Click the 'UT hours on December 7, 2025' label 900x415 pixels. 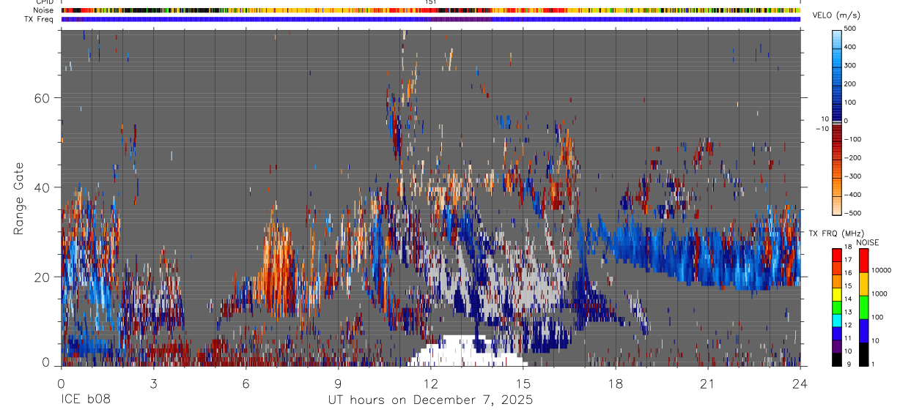click(430, 400)
